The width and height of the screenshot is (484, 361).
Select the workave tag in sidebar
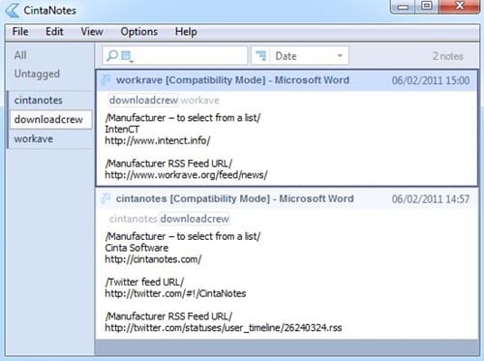pyautogui.click(x=50, y=139)
